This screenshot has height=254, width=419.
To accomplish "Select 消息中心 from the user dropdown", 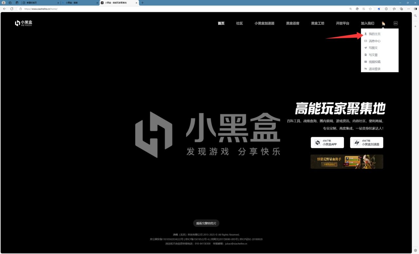I will (380, 41).
